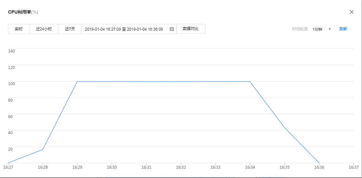Click the chart line point at 16:35

[284, 128]
